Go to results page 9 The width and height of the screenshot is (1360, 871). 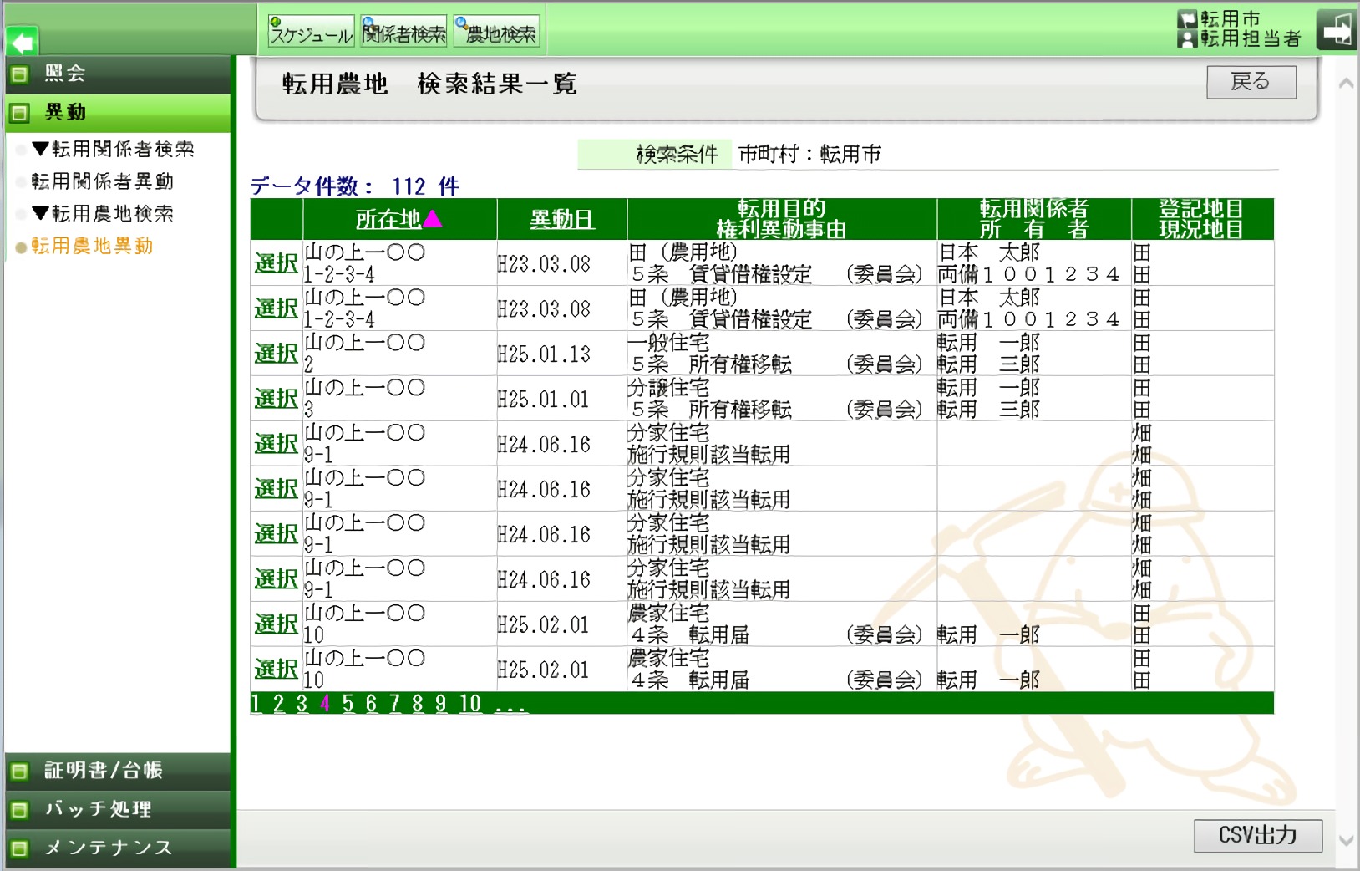440,704
